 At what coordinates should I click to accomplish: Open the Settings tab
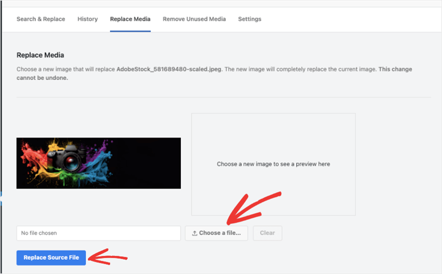tap(249, 19)
